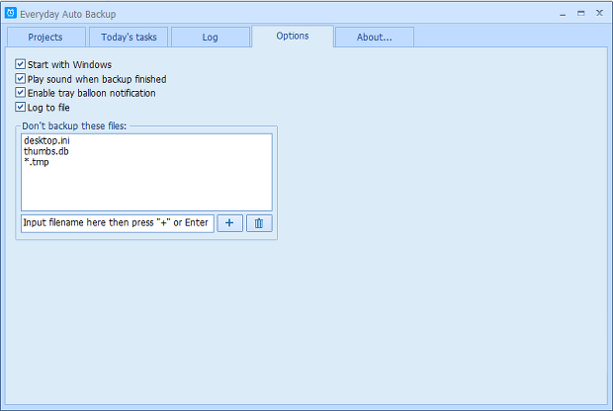The width and height of the screenshot is (613, 411).
Task: Toggle the Log to file checkbox
Action: tap(21, 107)
